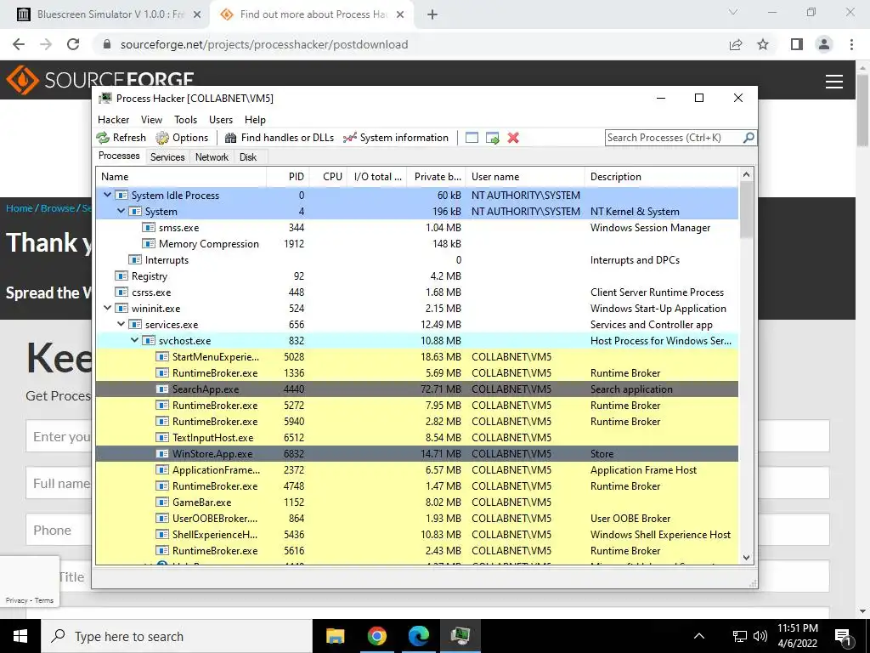Click the WinStore.App.exe process icon

pos(162,454)
